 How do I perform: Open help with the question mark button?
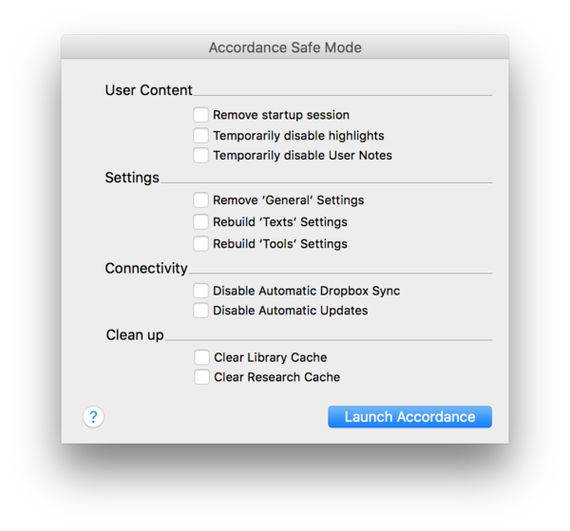93,416
